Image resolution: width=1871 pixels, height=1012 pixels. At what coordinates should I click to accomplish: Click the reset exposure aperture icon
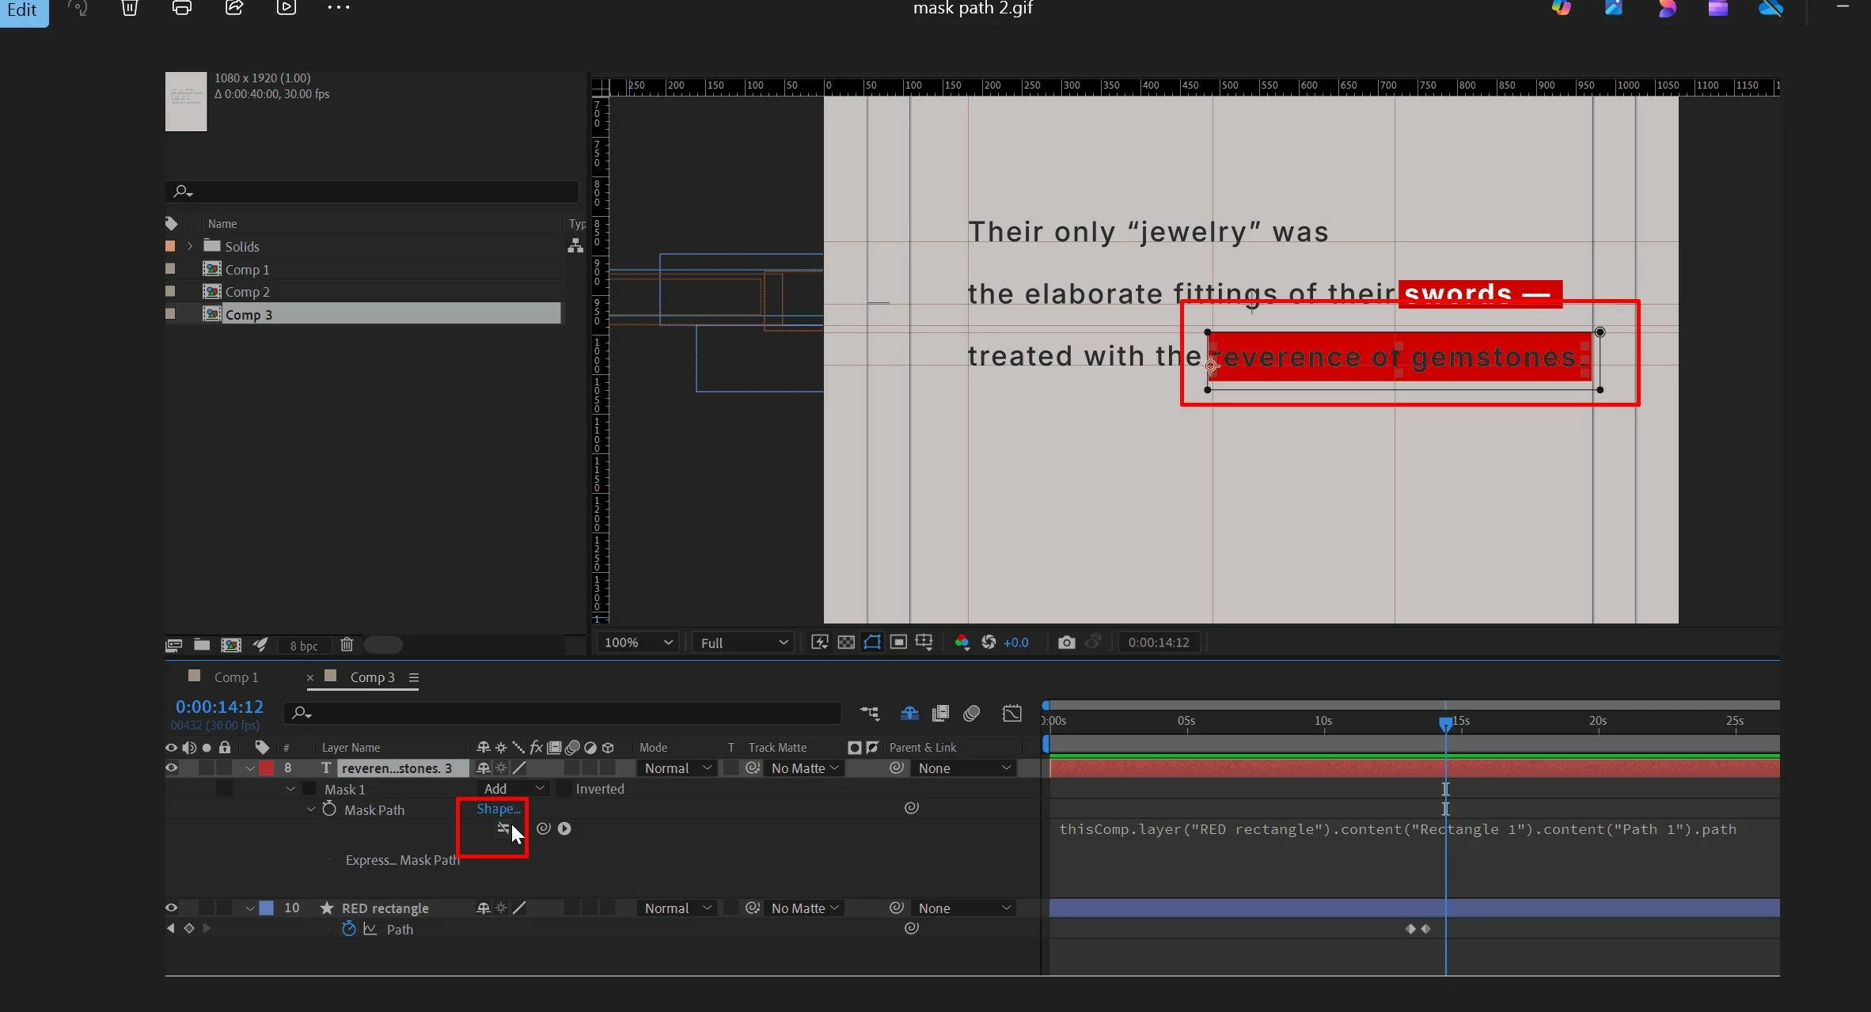(989, 642)
